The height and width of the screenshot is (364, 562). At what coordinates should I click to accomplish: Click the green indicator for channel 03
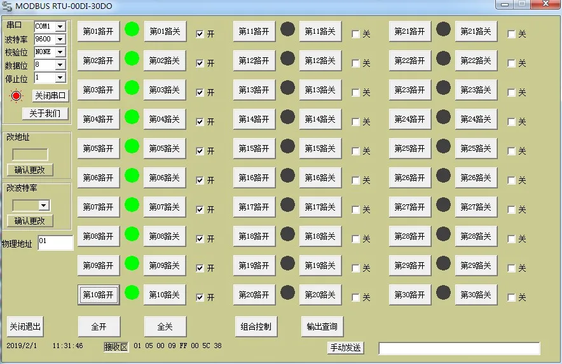[x=132, y=88]
